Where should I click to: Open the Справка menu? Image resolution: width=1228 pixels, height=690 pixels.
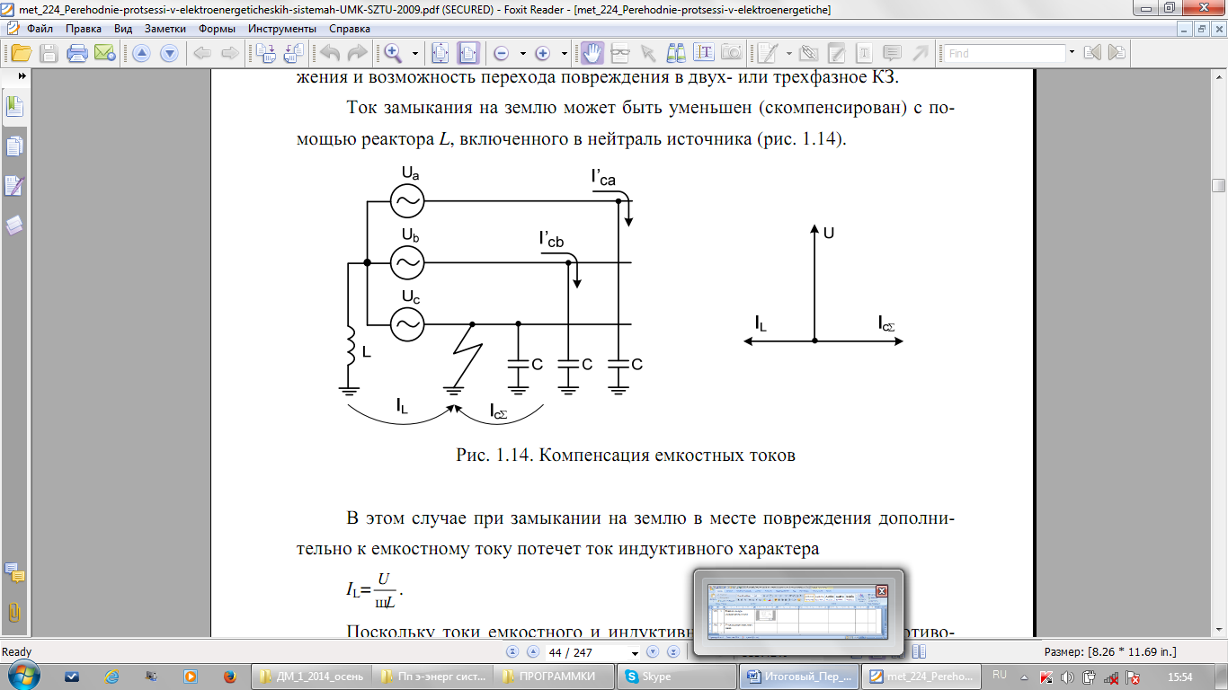[350, 29]
